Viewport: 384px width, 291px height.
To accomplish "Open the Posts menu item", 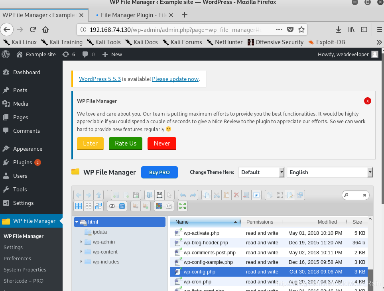I will point(20,90).
